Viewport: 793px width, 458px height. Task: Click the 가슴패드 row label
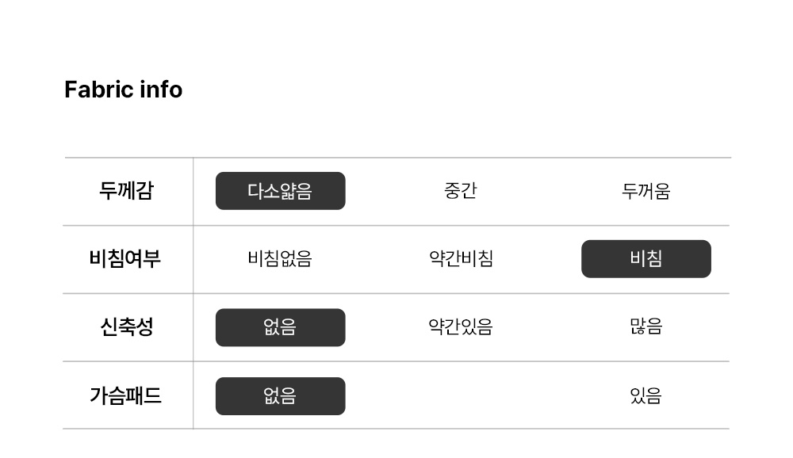(126, 396)
